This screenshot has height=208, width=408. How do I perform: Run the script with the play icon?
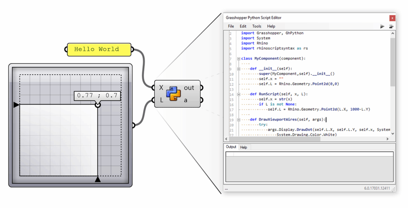(x=382, y=26)
